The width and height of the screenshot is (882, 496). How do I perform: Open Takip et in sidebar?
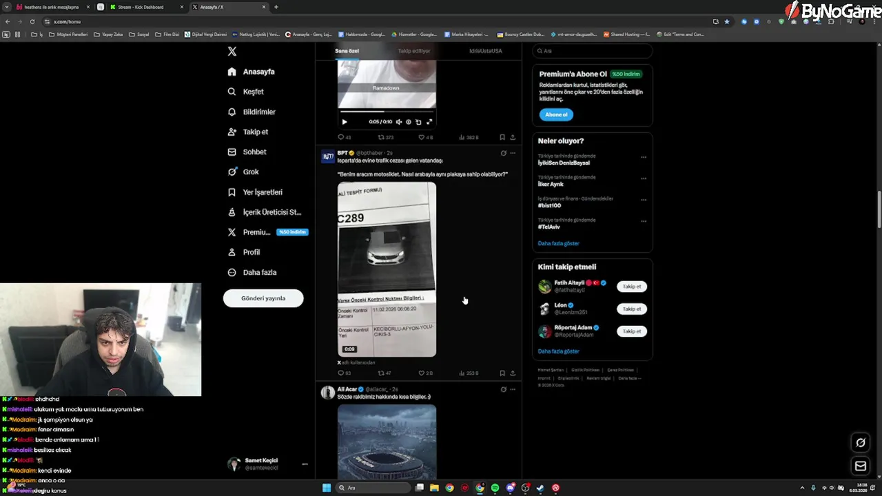(248, 132)
